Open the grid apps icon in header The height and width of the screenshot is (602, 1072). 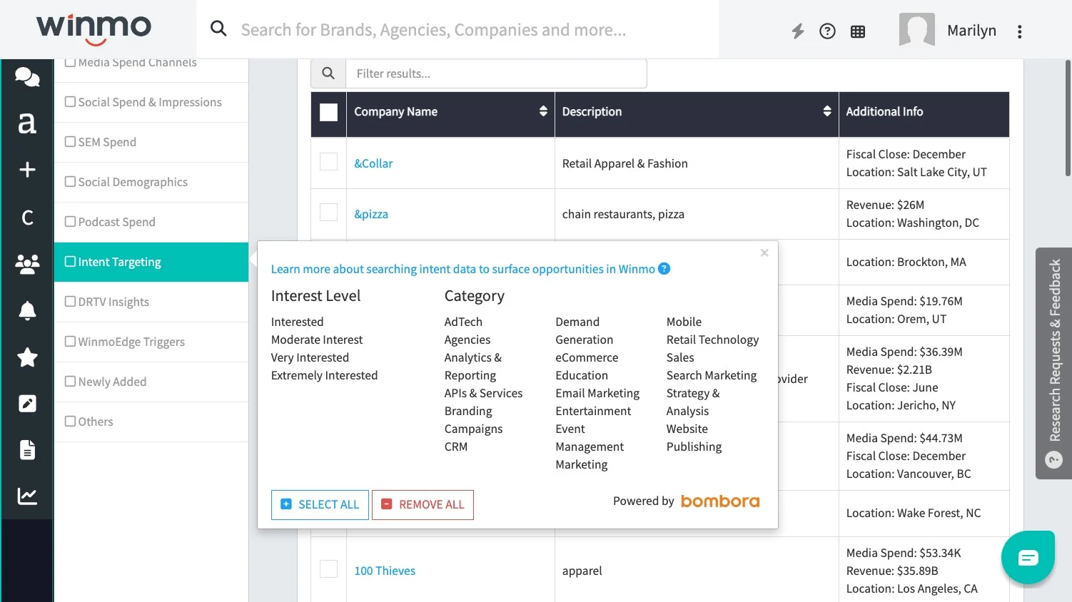click(x=858, y=31)
